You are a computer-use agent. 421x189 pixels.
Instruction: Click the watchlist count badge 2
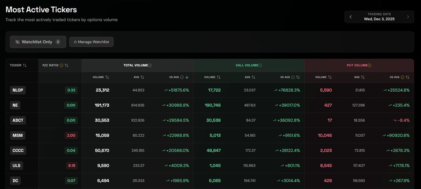pos(58,42)
